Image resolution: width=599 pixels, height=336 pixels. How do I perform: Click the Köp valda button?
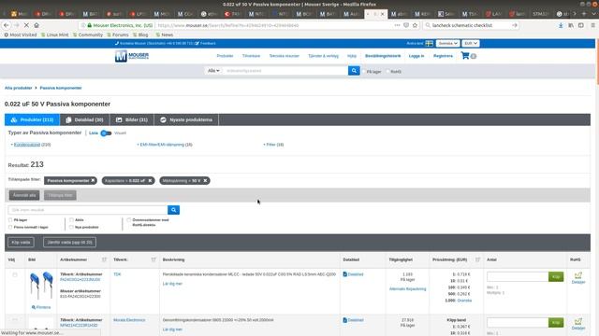[21, 243]
